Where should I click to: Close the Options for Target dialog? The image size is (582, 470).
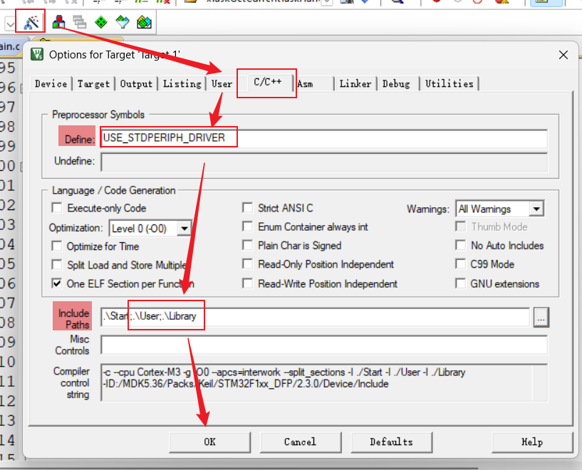pyautogui.click(x=563, y=56)
